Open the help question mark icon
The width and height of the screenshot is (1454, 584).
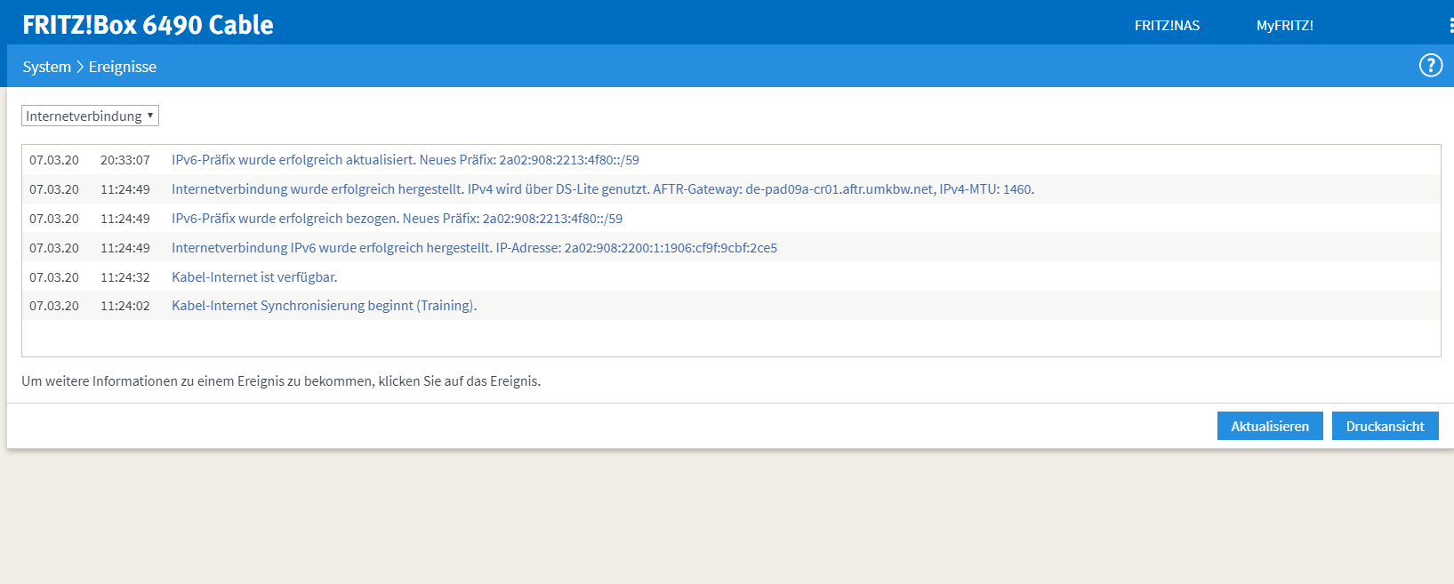(1430, 66)
